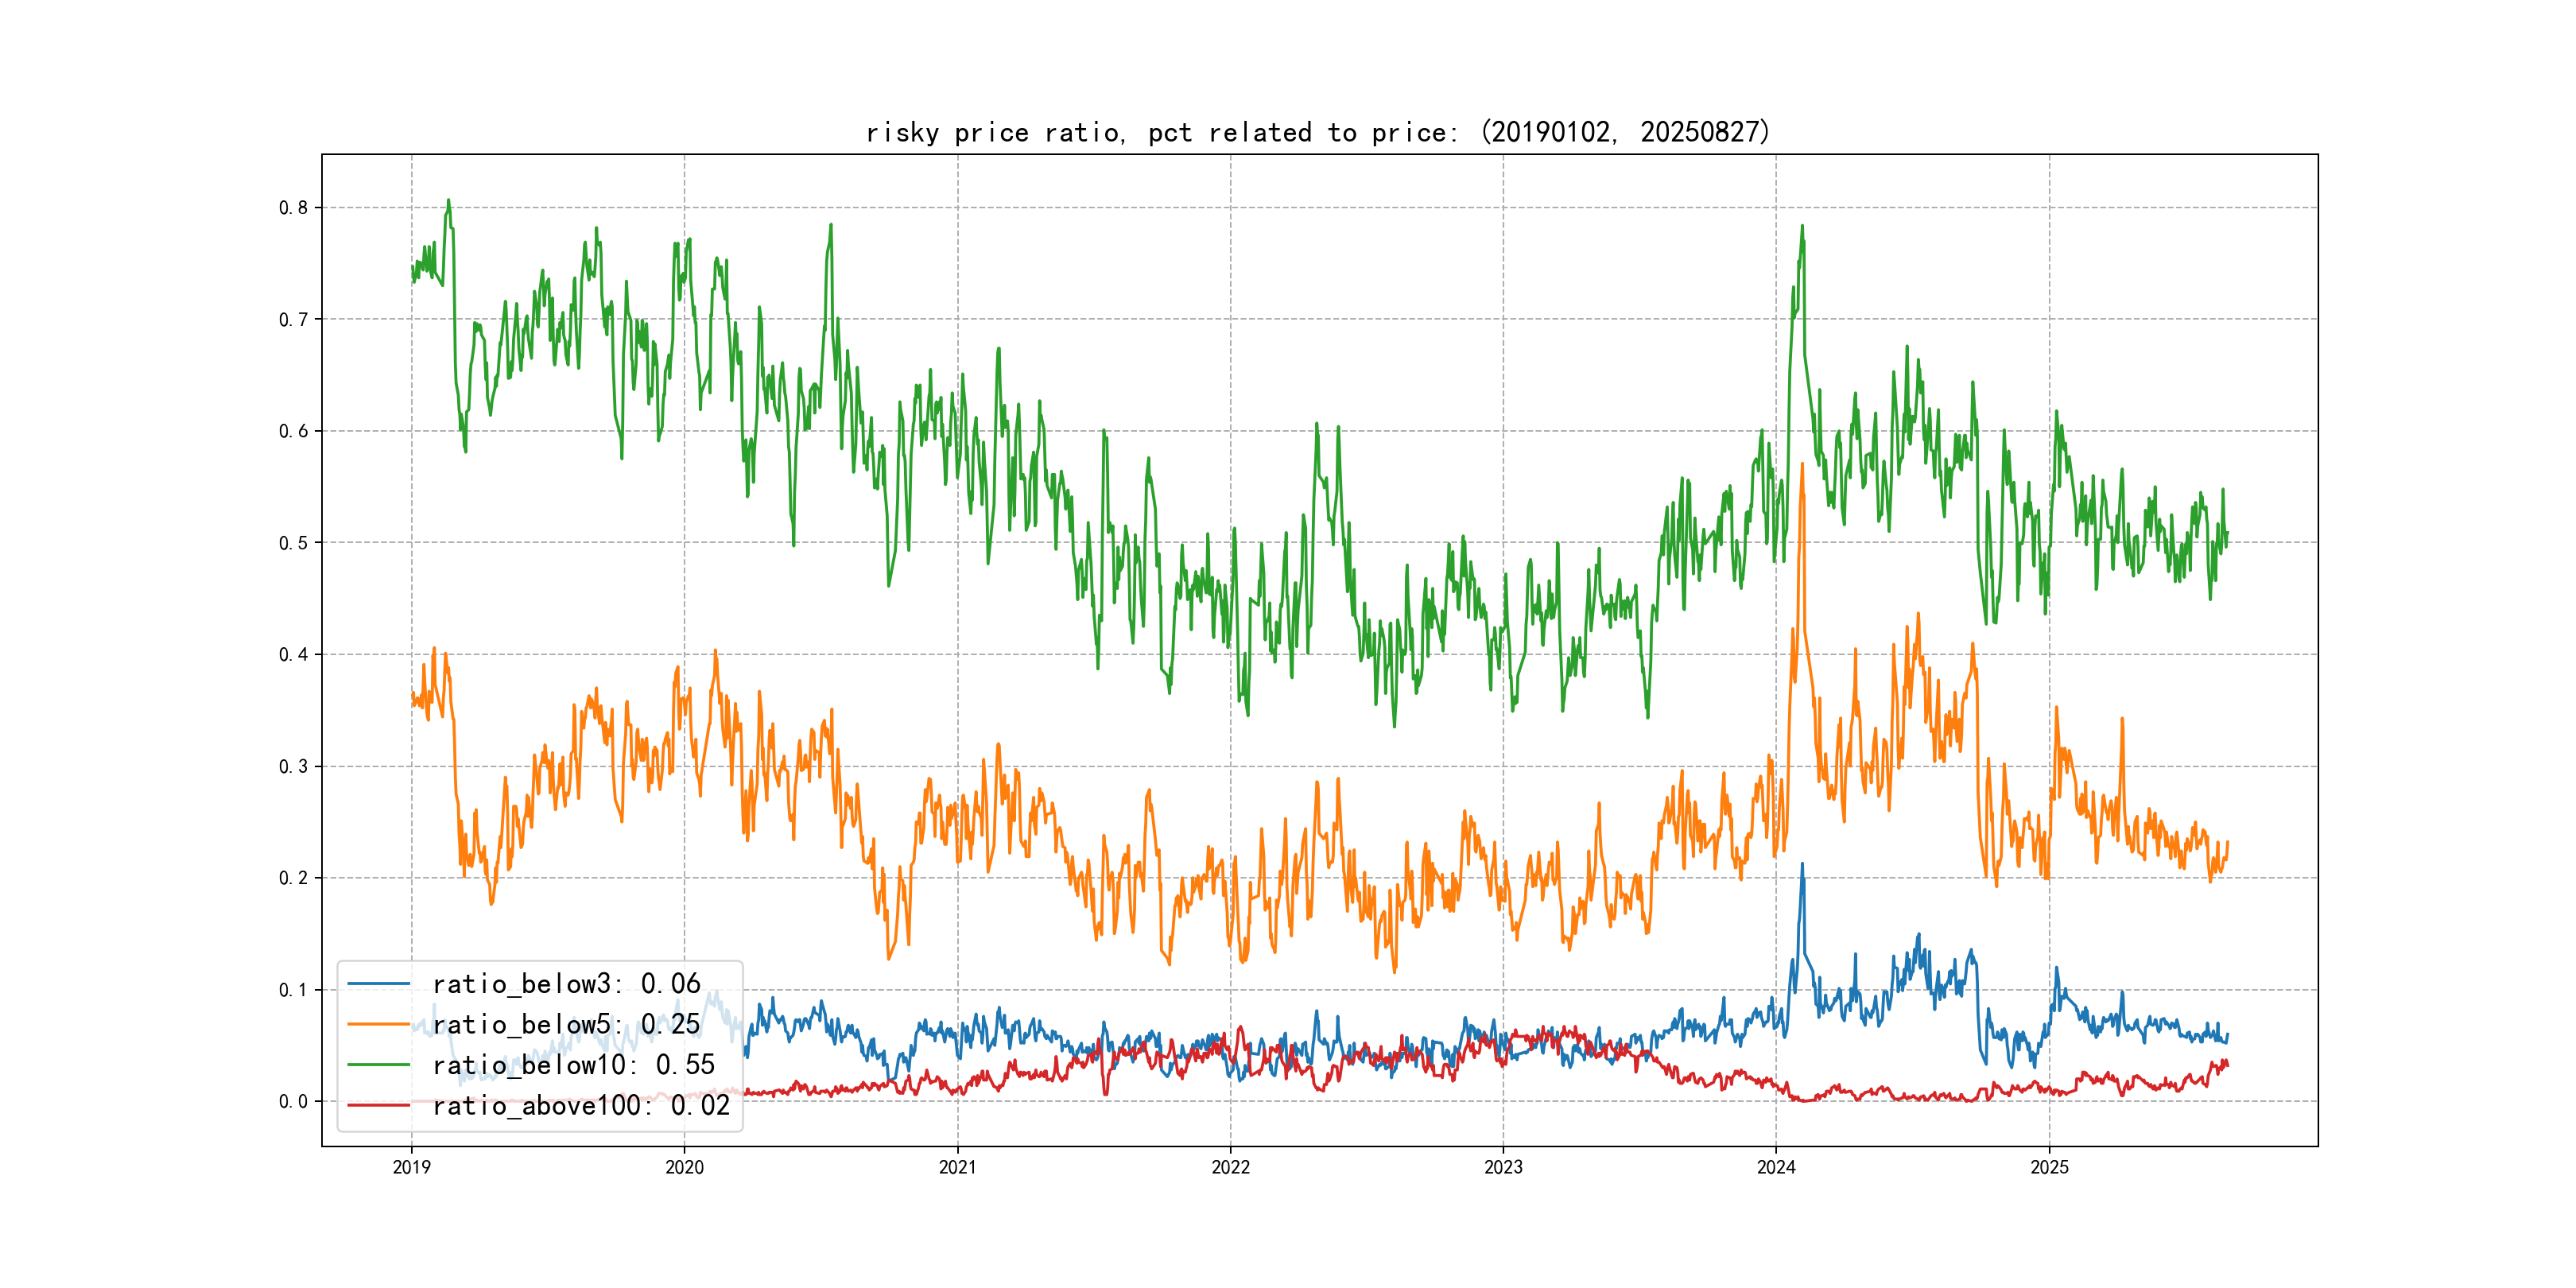Viewport: 2576px width, 1288px height.
Task: Click the 2023 x-axis tick label
Action: 1503,1167
